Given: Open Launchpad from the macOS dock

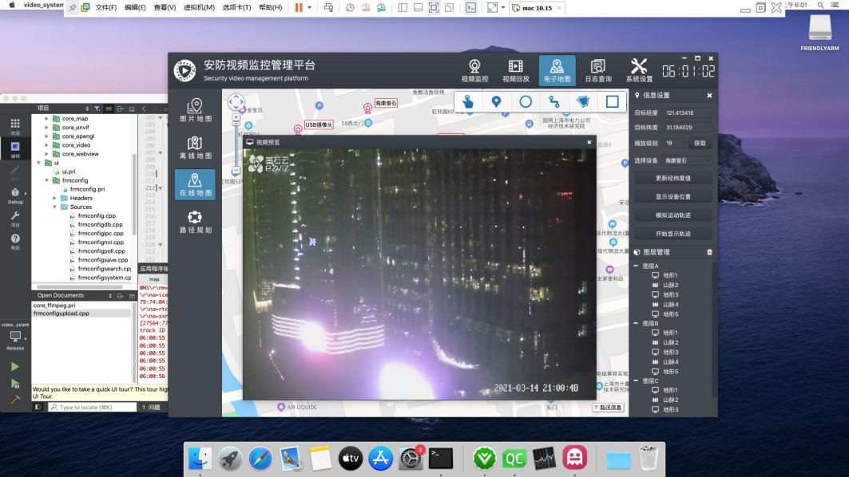Looking at the screenshot, I should [x=231, y=458].
